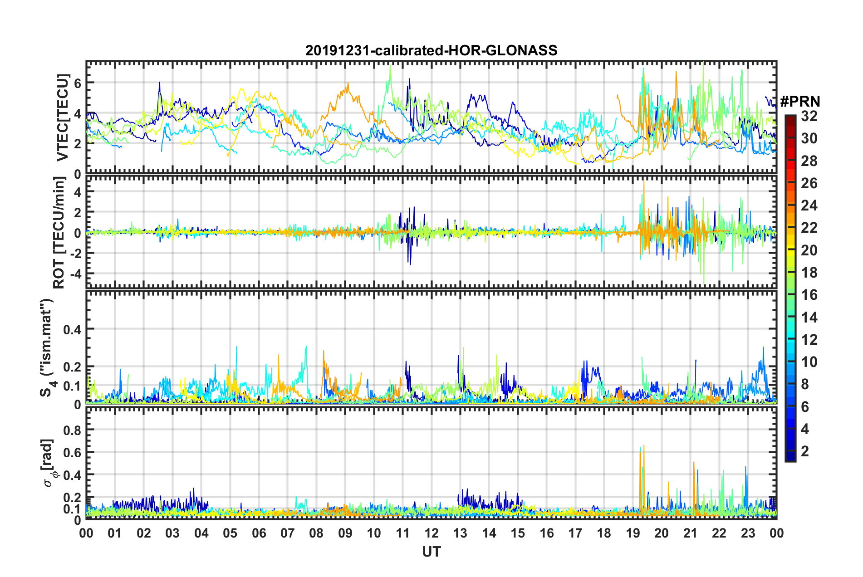The height and width of the screenshot is (577, 863).
Task: Click the 19 hour tick label
Action: coord(633,533)
